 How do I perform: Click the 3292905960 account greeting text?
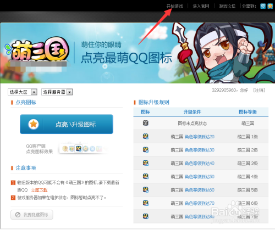point(230,90)
